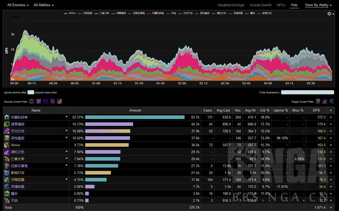Click the 凋零缠绕 ability icon
Screen dimensions: 339x211
tap(7, 124)
